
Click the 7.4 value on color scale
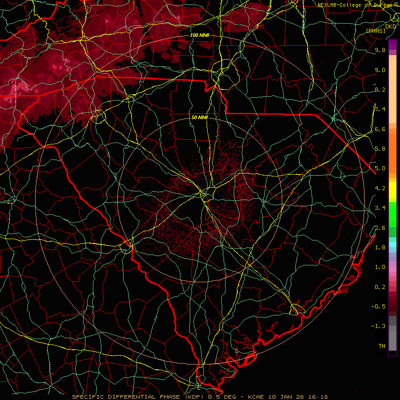point(380,109)
